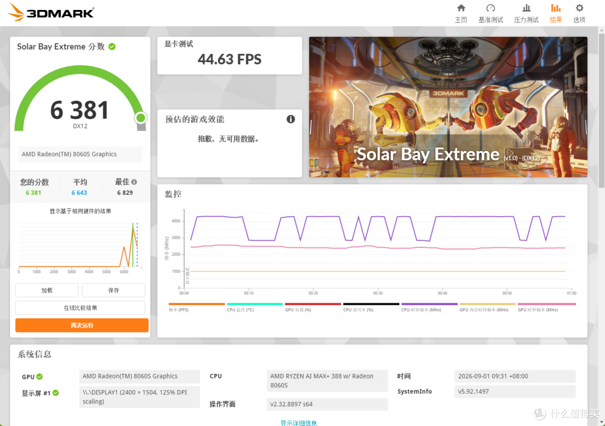Toggle the GPU 时钟频率 pink legend
Viewport: 605px width, 426px height.
547,307
